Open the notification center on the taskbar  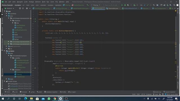(176, 98)
